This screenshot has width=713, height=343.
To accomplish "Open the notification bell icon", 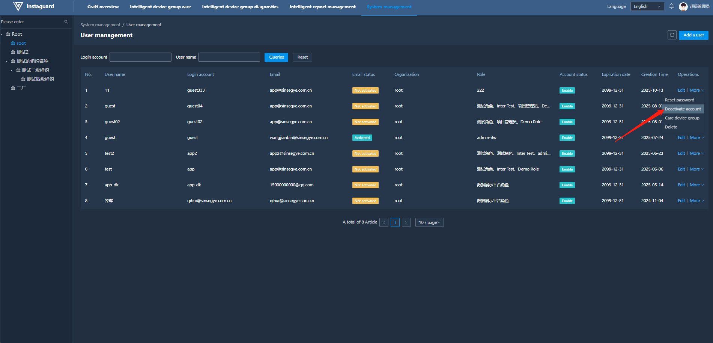I will point(671,6).
